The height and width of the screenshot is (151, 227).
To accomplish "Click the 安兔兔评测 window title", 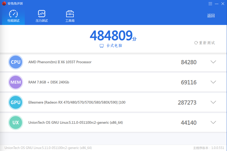I will [15, 4].
